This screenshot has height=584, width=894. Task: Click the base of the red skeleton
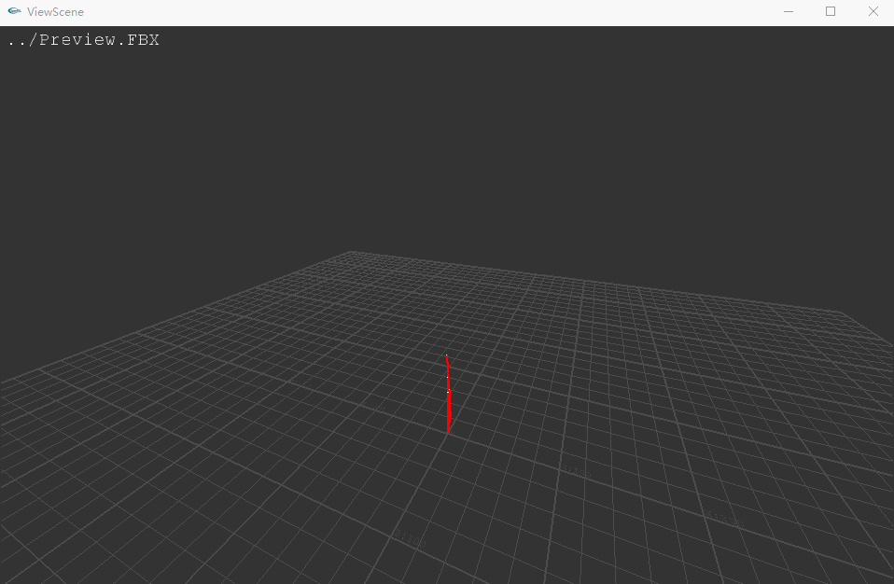pyautogui.click(x=448, y=431)
